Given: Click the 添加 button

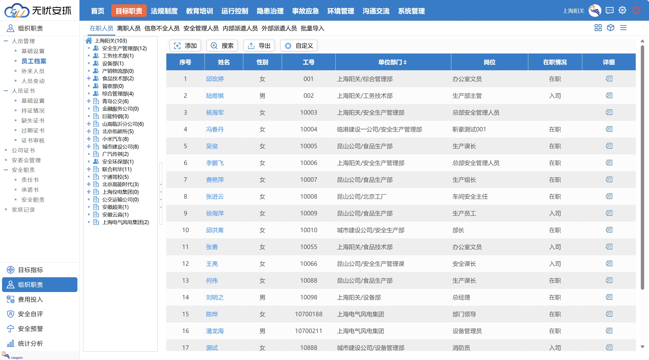Looking at the screenshot, I should [x=185, y=46].
